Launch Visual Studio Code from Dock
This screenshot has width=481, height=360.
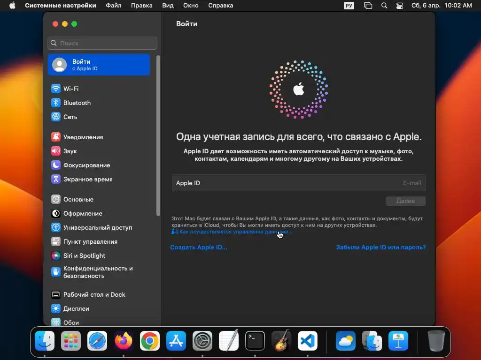[307, 341]
